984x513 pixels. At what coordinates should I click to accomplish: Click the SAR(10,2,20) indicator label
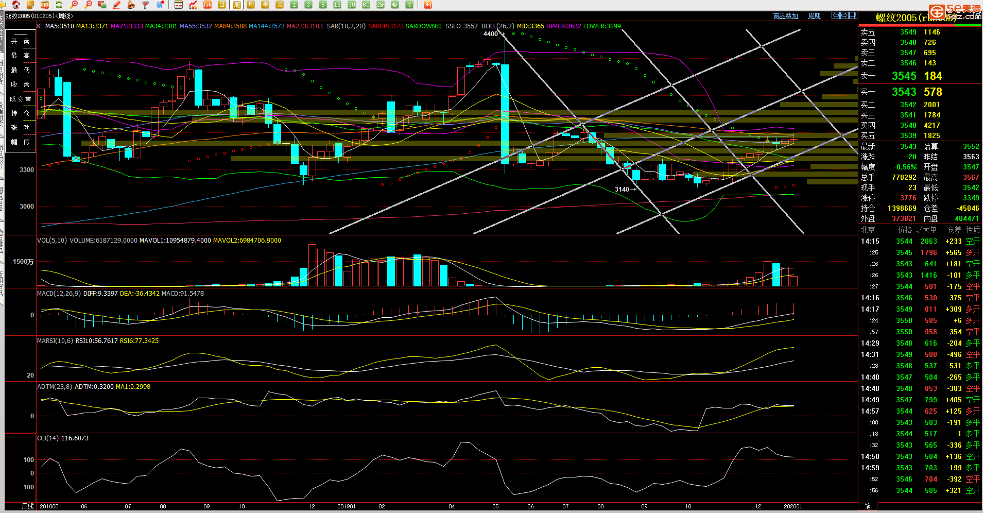click(346, 26)
